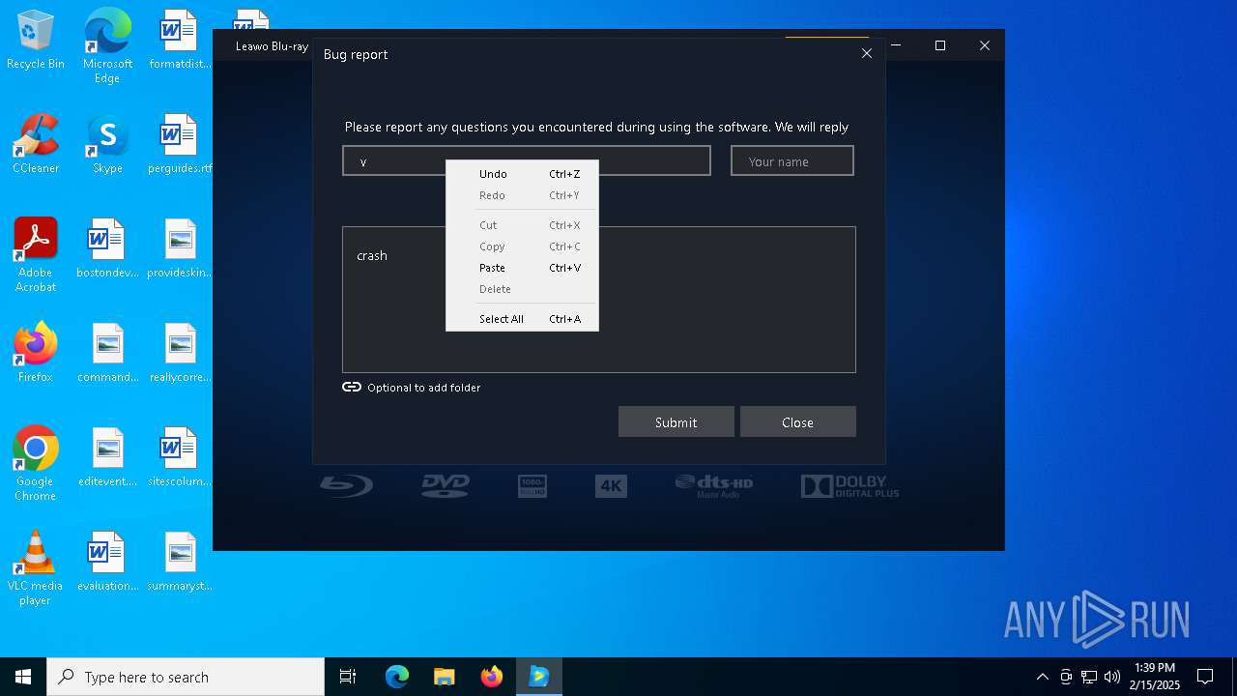Image resolution: width=1237 pixels, height=696 pixels.
Task: Click the link icon to add folder
Action: coord(352,387)
